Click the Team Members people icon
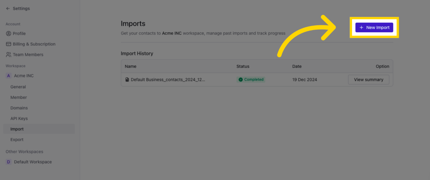430x180 pixels. coord(9,55)
